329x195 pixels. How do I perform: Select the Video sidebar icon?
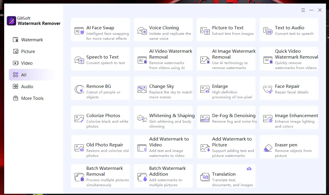pyautogui.click(x=16, y=63)
